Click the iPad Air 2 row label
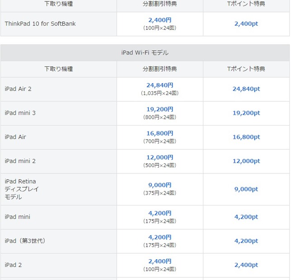 18,89
